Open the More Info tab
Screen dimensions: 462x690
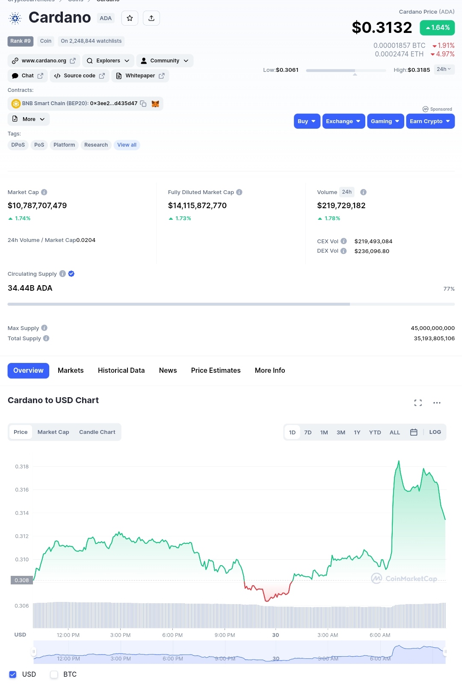270,371
